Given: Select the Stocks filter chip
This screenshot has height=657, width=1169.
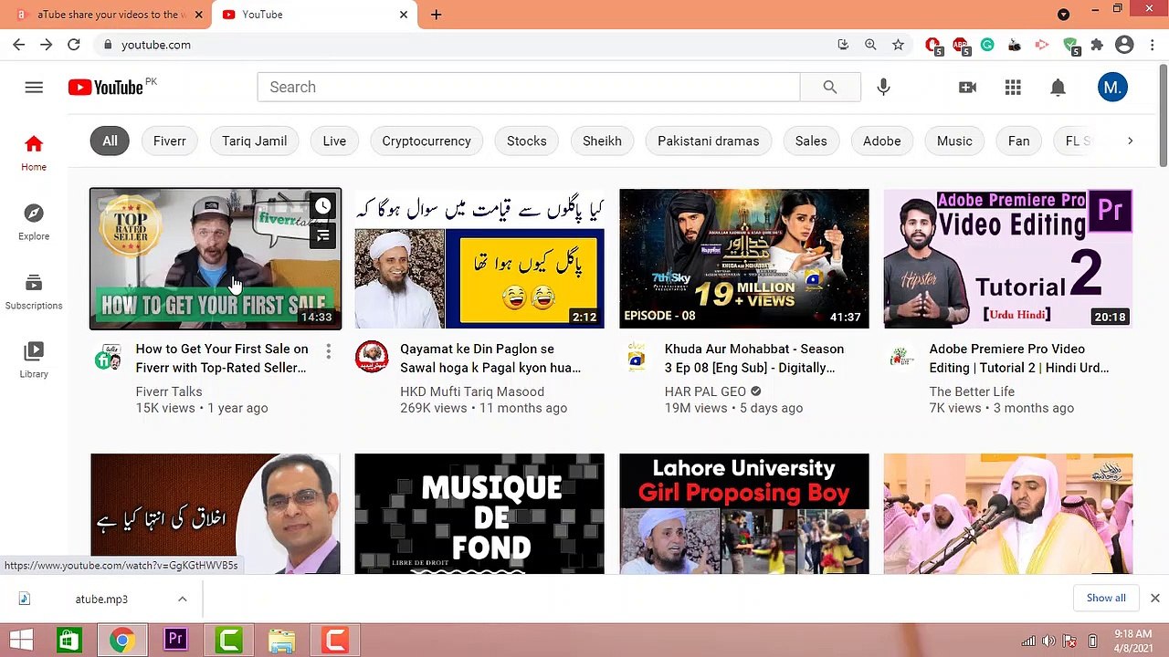Looking at the screenshot, I should coord(527,141).
